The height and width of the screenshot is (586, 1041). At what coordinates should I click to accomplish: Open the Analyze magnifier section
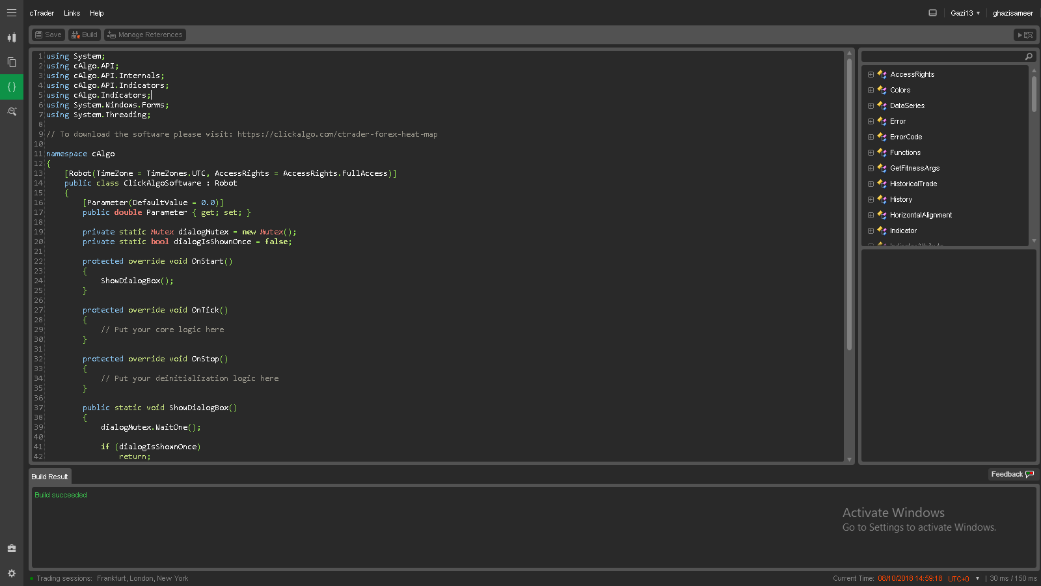pos(12,111)
